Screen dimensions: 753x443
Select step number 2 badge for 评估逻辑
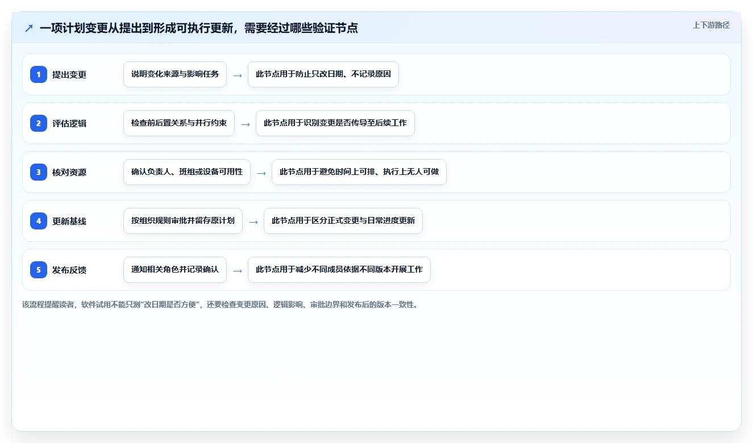39,123
